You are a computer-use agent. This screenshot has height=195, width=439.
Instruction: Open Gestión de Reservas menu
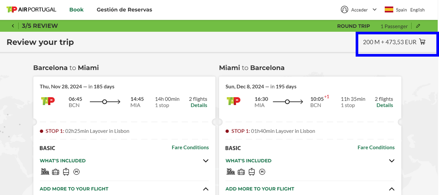click(124, 10)
